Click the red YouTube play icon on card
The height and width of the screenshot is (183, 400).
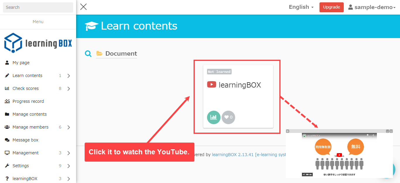click(211, 85)
